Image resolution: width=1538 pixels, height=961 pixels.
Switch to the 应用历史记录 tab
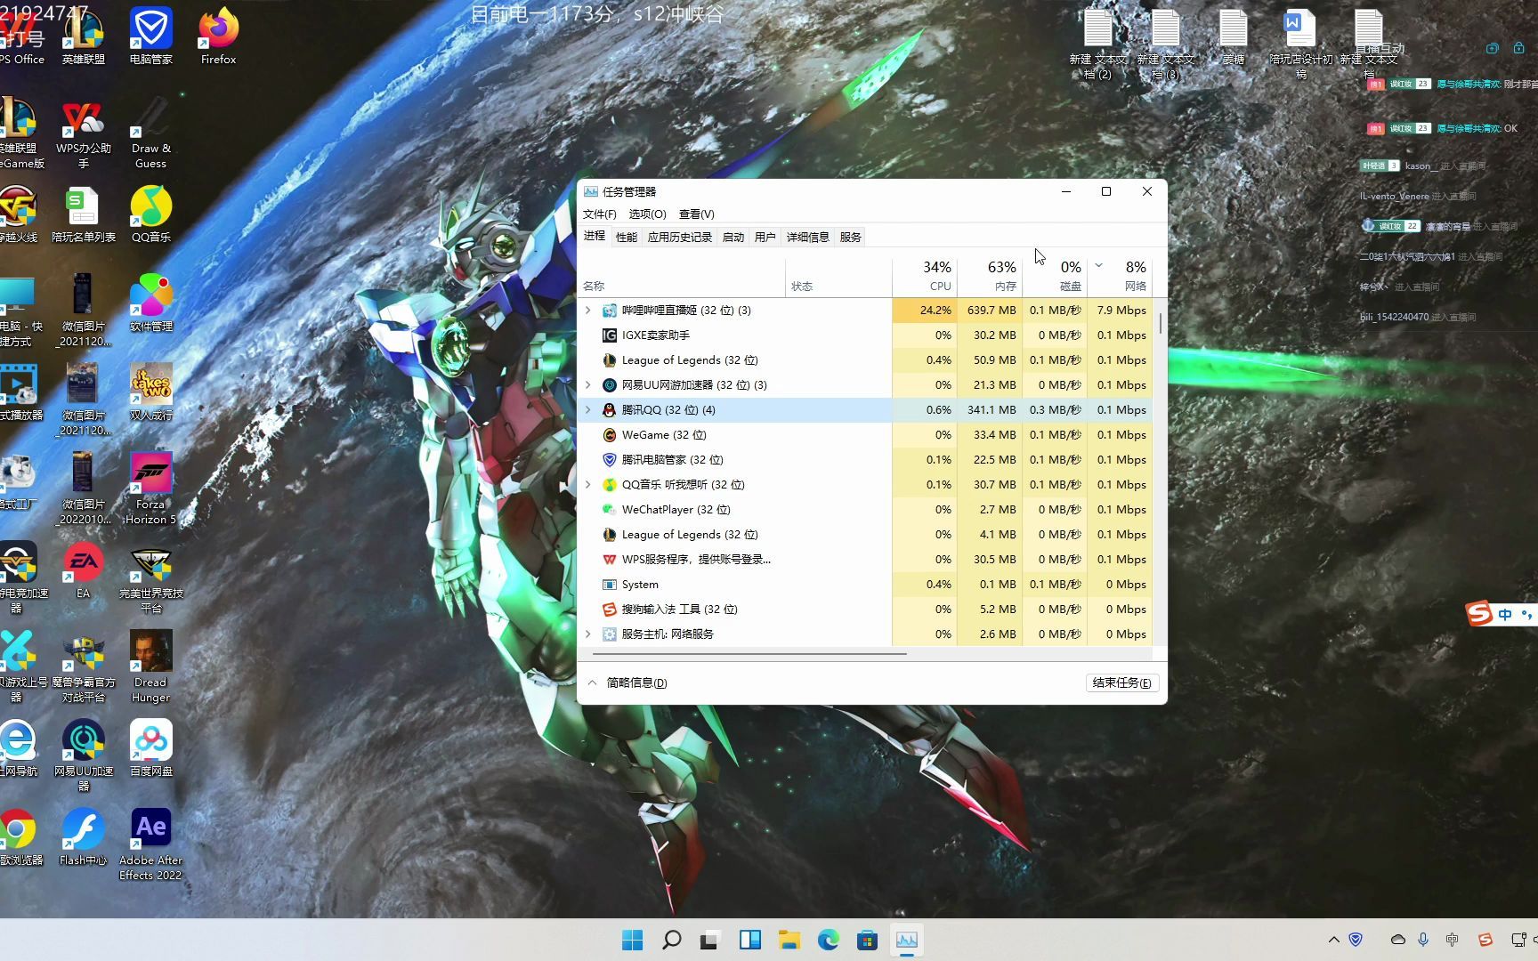click(x=680, y=237)
